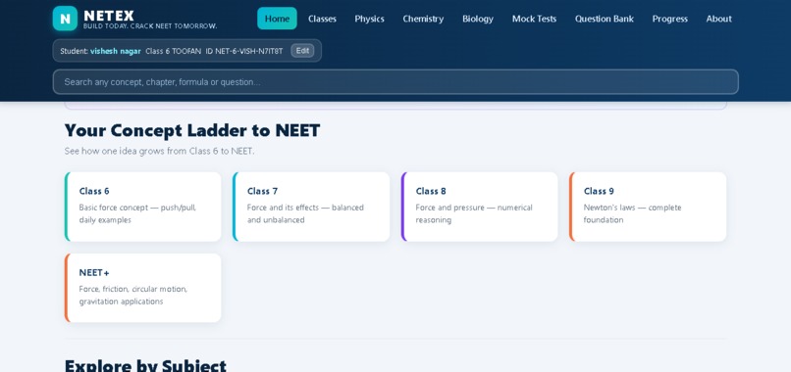Focus the concept search input field
This screenshot has width=791, height=372.
pyautogui.click(x=395, y=82)
